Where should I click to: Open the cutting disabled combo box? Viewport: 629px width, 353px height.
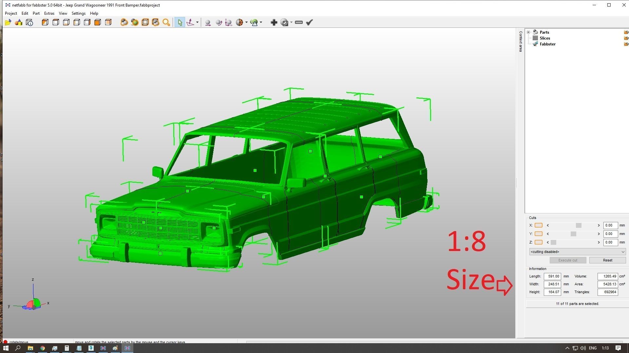click(x=578, y=252)
